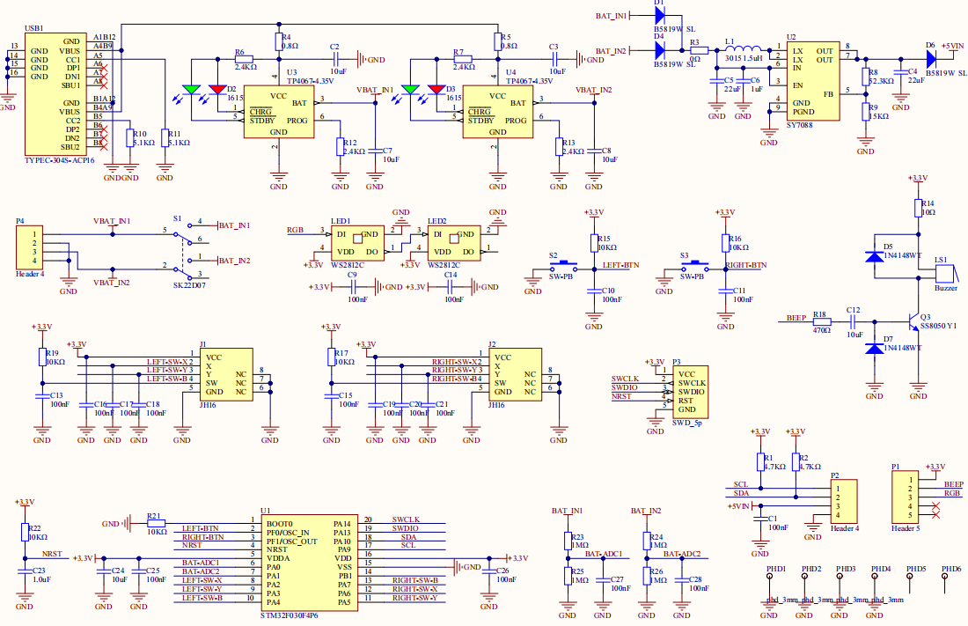Select the SWD_5p header P3
Screen dimensions: 968x626
(691, 392)
